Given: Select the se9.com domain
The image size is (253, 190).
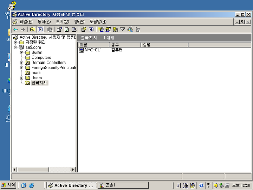Looking at the screenshot, I should 33,47.
